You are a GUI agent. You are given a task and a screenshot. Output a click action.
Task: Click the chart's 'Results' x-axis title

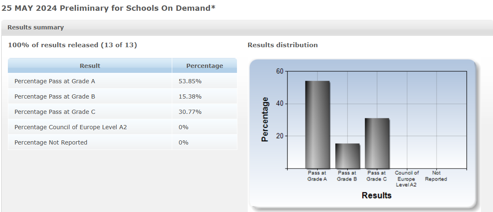point(377,195)
